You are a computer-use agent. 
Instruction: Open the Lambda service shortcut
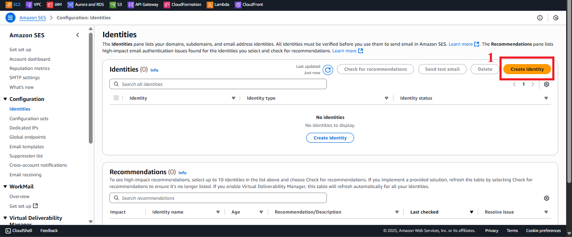(x=218, y=5)
